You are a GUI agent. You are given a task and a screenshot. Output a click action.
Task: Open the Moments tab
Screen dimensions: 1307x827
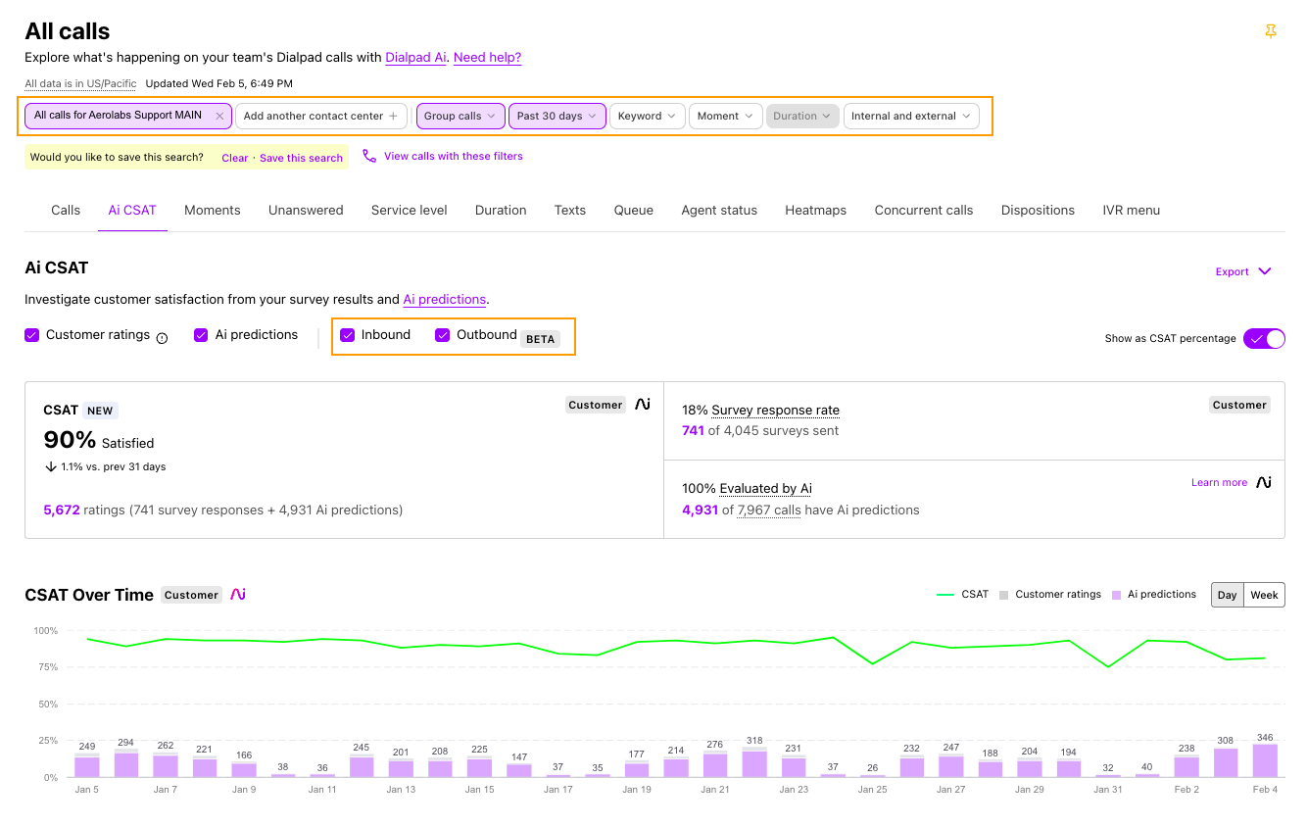tap(213, 210)
